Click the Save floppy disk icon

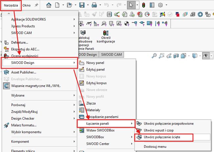pyautogui.click(x=82, y=5)
